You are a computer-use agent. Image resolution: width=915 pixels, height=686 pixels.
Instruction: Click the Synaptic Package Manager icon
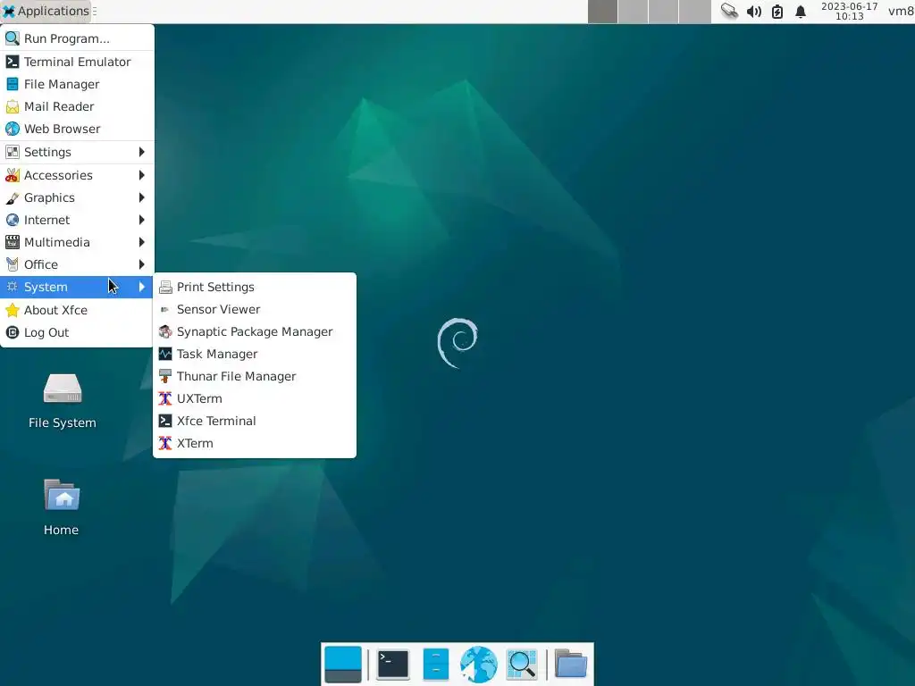165,331
